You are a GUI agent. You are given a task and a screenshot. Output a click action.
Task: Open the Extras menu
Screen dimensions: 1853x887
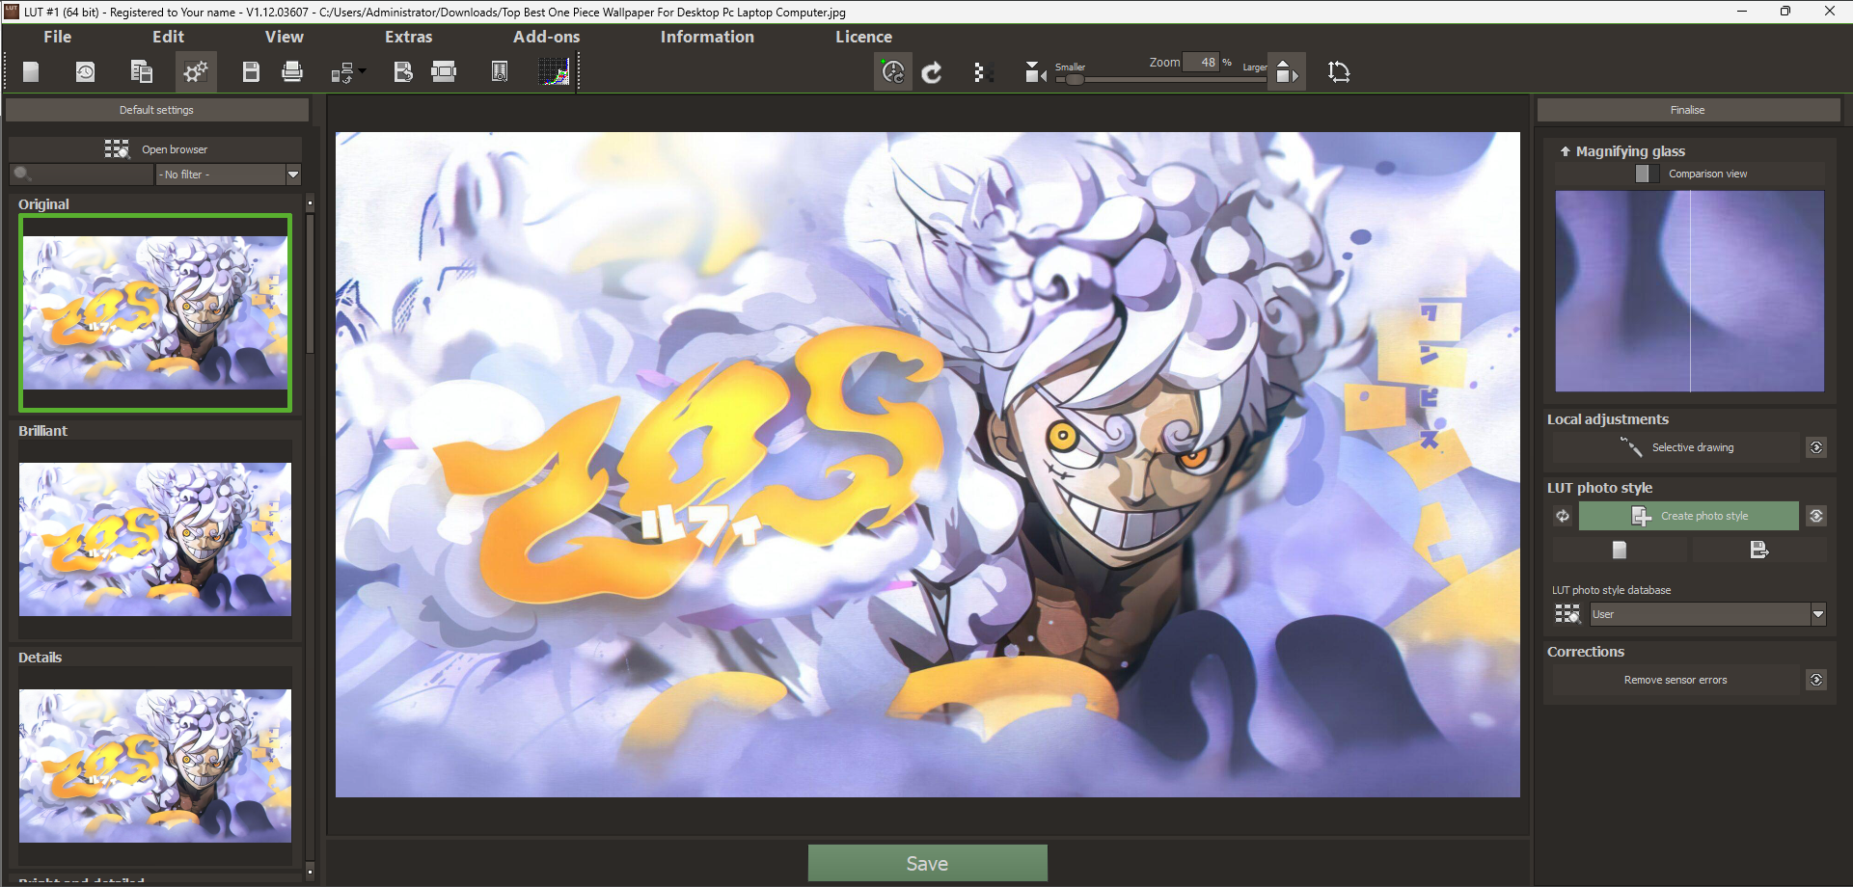click(409, 37)
